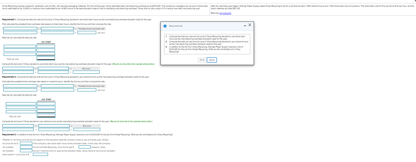The height and width of the screenshot is (162, 416).
Task: Click 'Bid price' label in Requirement 1 formula
Action: (86, 68)
